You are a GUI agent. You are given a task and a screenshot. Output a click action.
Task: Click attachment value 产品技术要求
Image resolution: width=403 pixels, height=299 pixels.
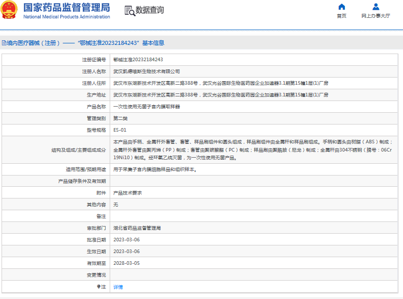click(x=128, y=193)
